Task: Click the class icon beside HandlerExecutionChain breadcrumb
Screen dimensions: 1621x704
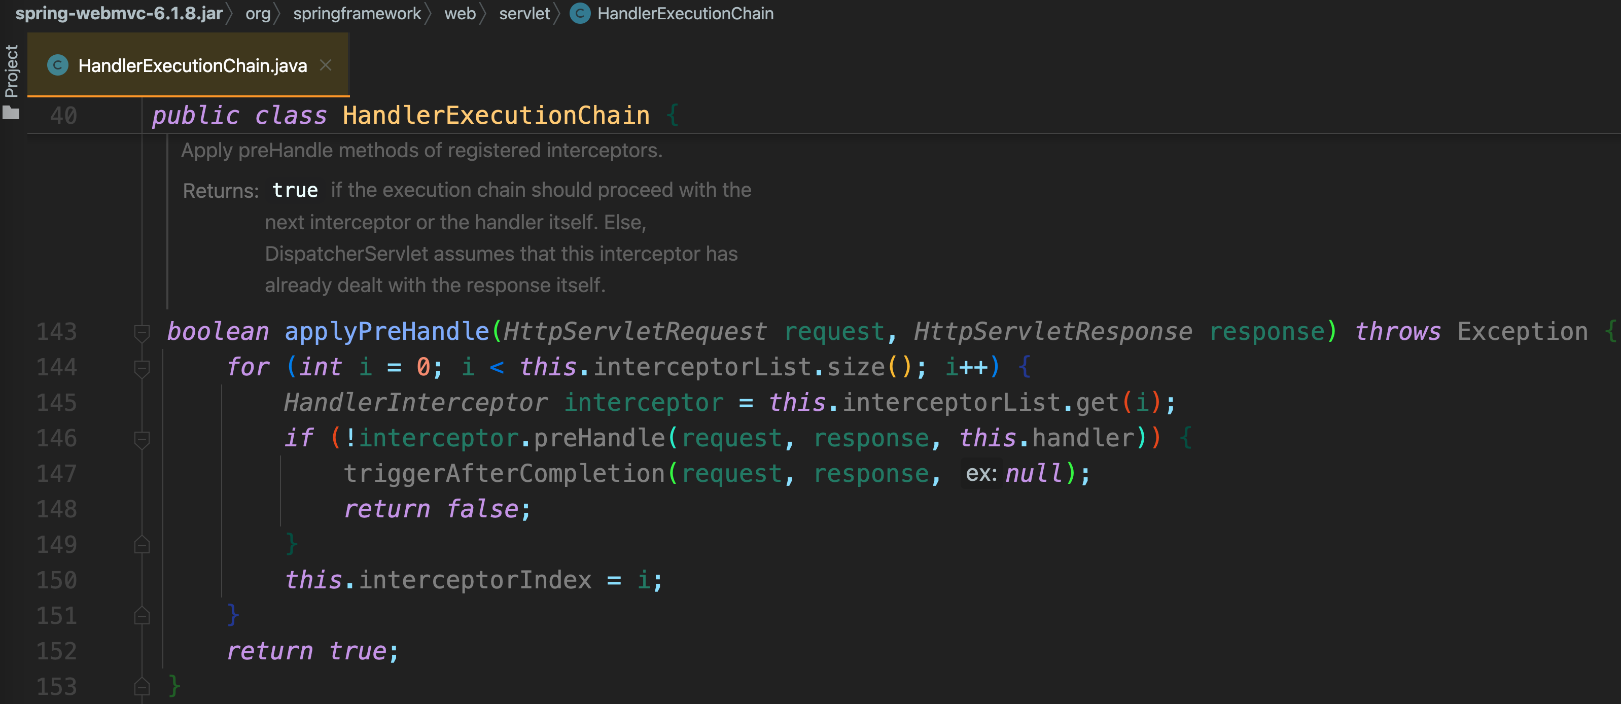Action: click(580, 13)
